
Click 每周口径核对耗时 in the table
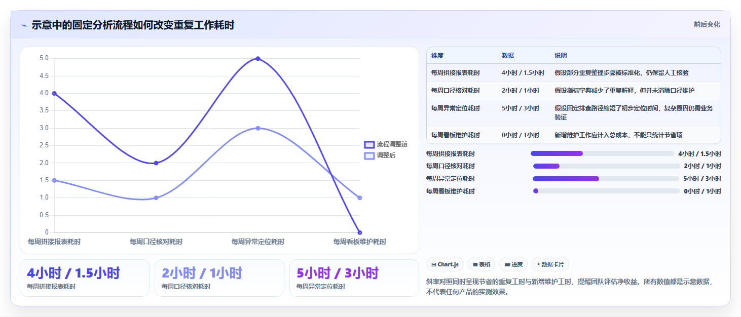[456, 91]
